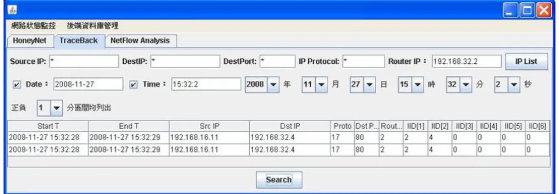The height and width of the screenshot is (194, 559).
Task: Click the IID[2] column header
Action: coord(440,126)
